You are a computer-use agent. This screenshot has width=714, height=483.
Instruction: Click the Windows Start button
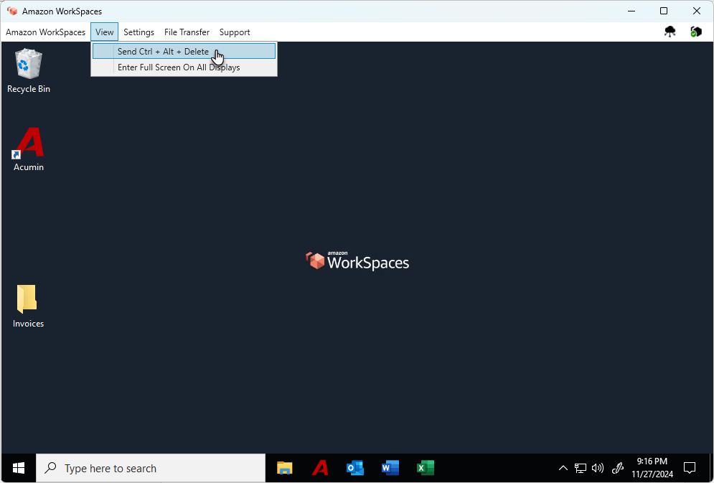point(19,468)
